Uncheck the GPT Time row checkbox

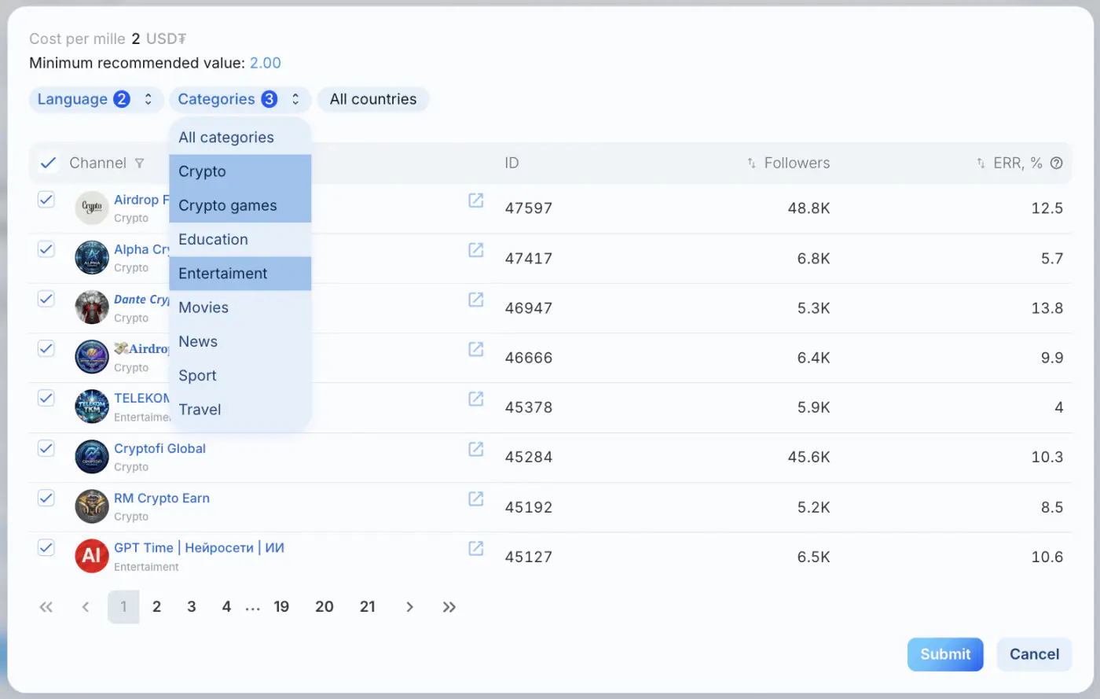click(x=46, y=547)
